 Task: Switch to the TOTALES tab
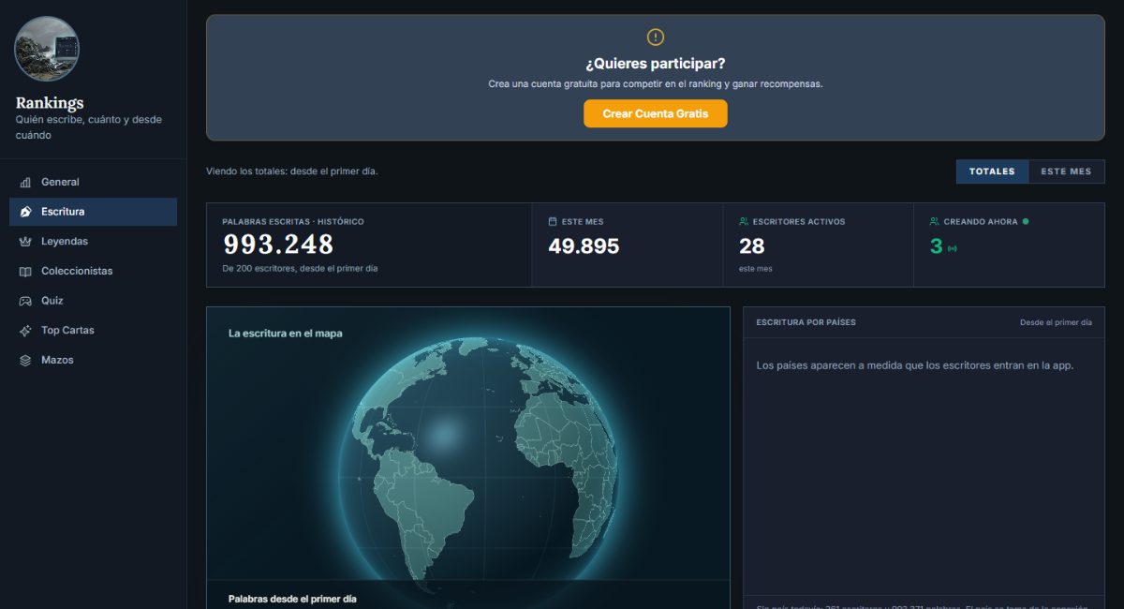point(992,171)
